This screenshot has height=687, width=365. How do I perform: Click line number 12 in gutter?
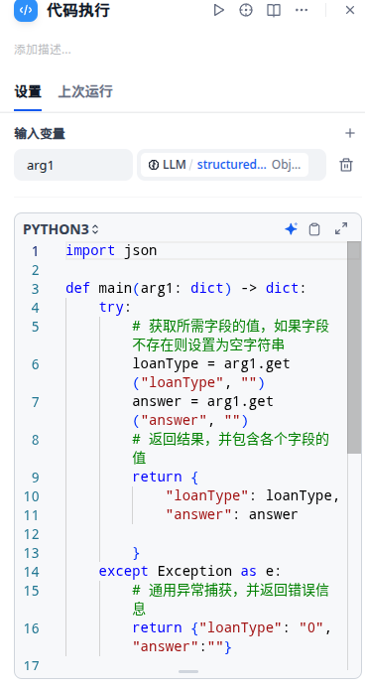click(x=31, y=534)
